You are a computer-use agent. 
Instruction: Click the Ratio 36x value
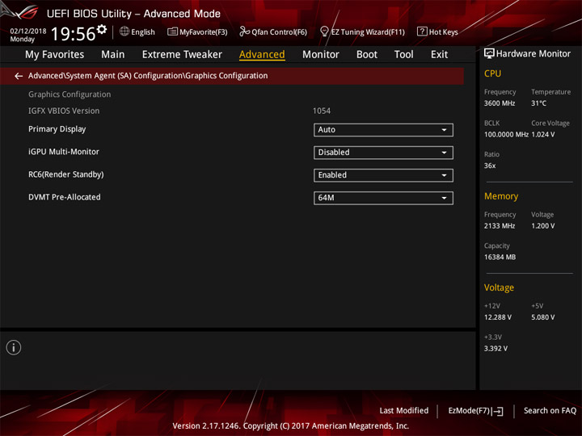(x=490, y=166)
